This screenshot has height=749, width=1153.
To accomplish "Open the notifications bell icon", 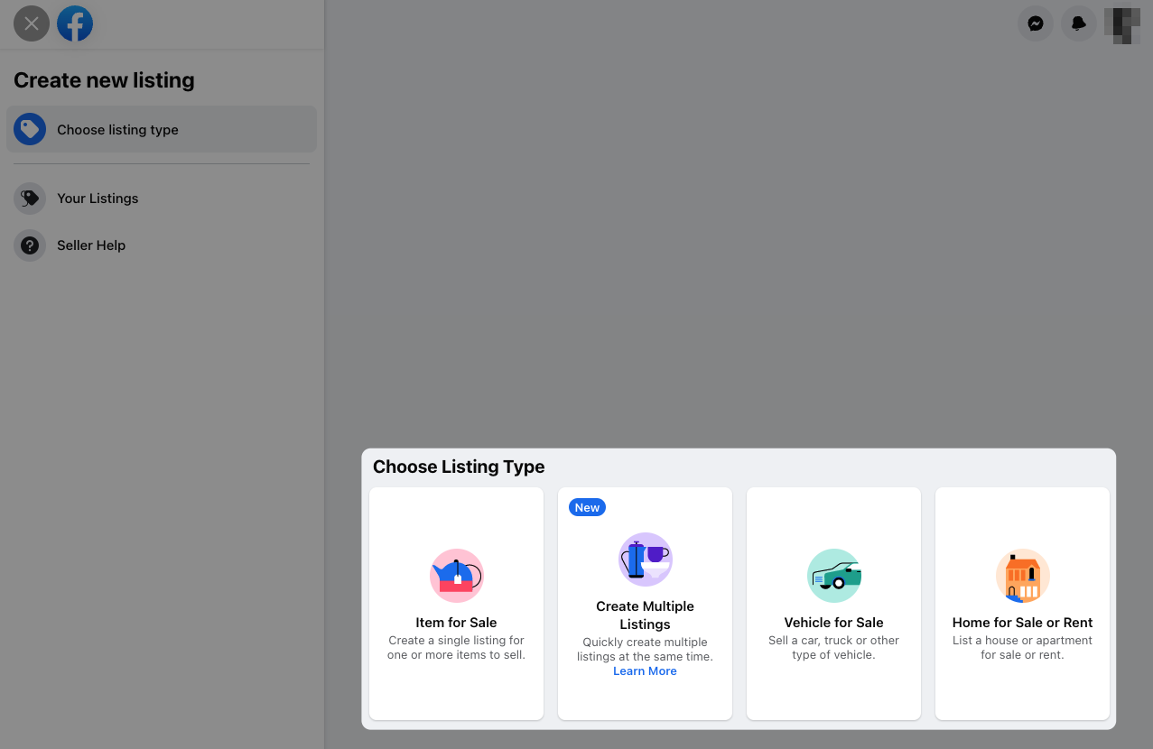I will pyautogui.click(x=1078, y=23).
